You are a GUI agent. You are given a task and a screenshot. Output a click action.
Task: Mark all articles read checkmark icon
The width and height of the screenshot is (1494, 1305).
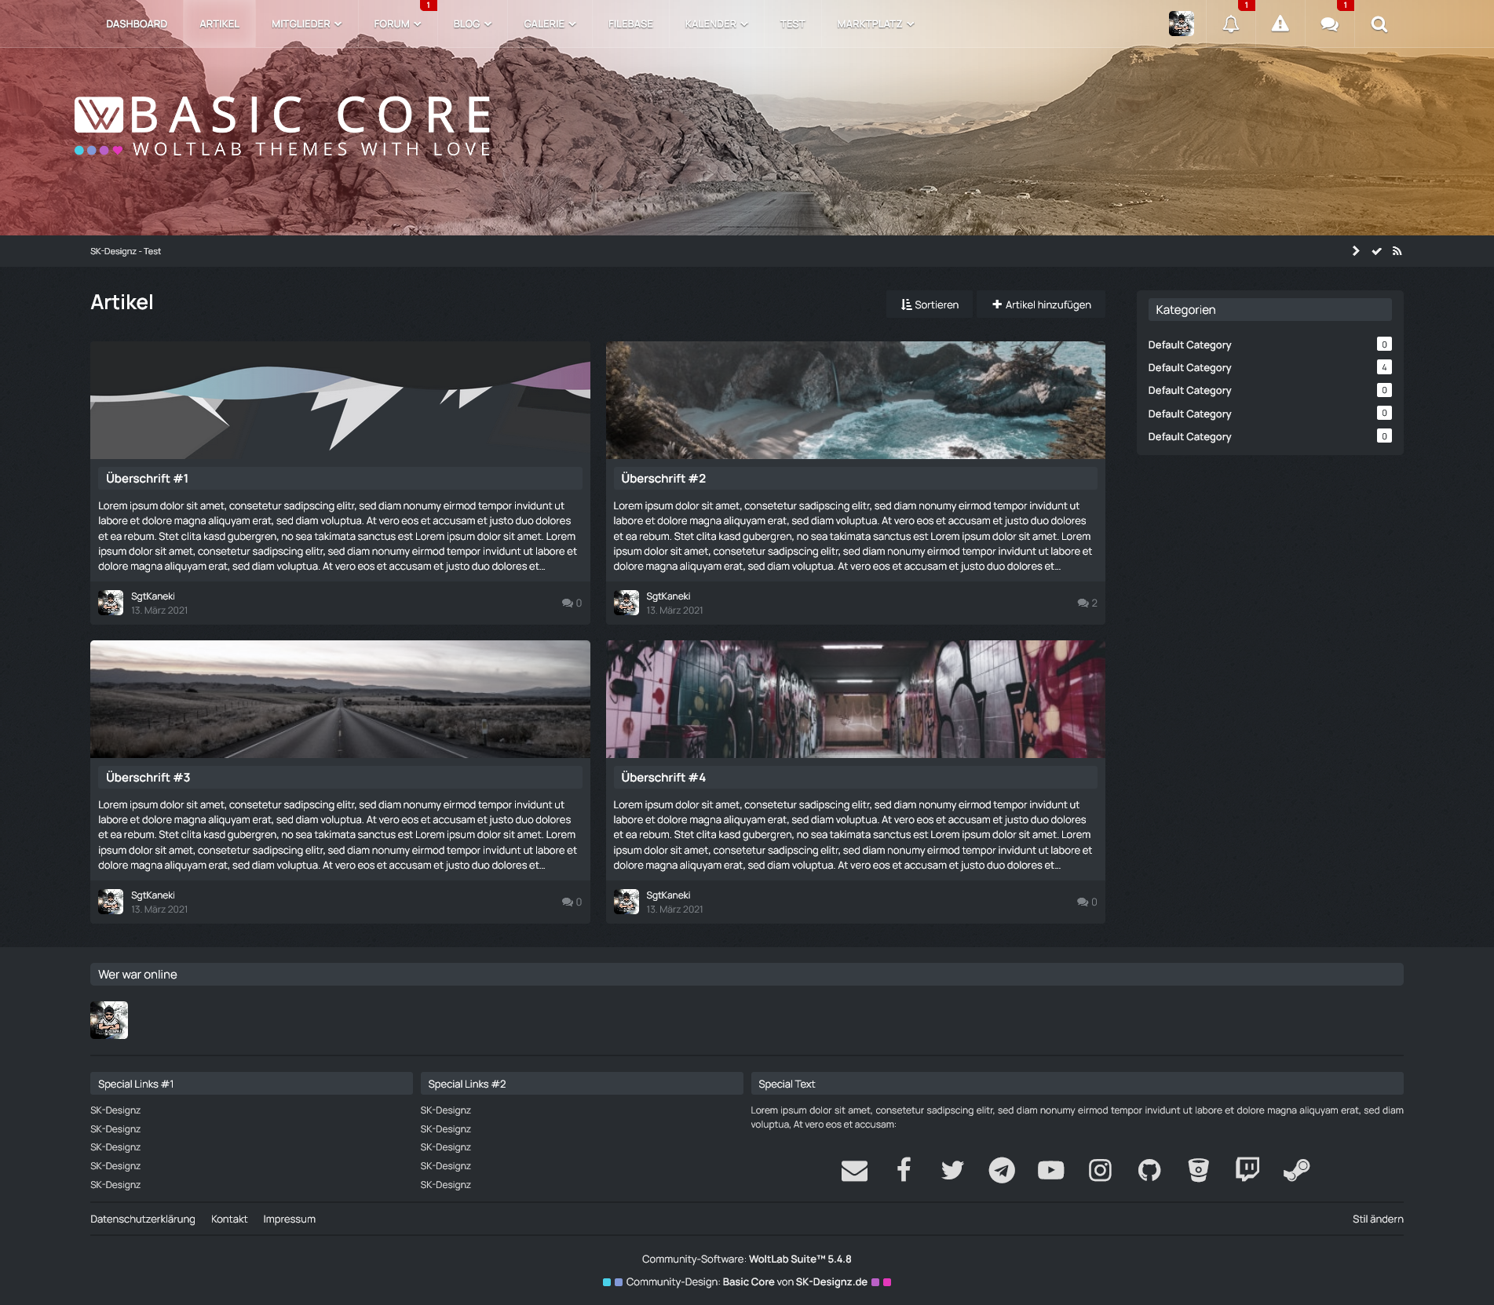[x=1376, y=251]
